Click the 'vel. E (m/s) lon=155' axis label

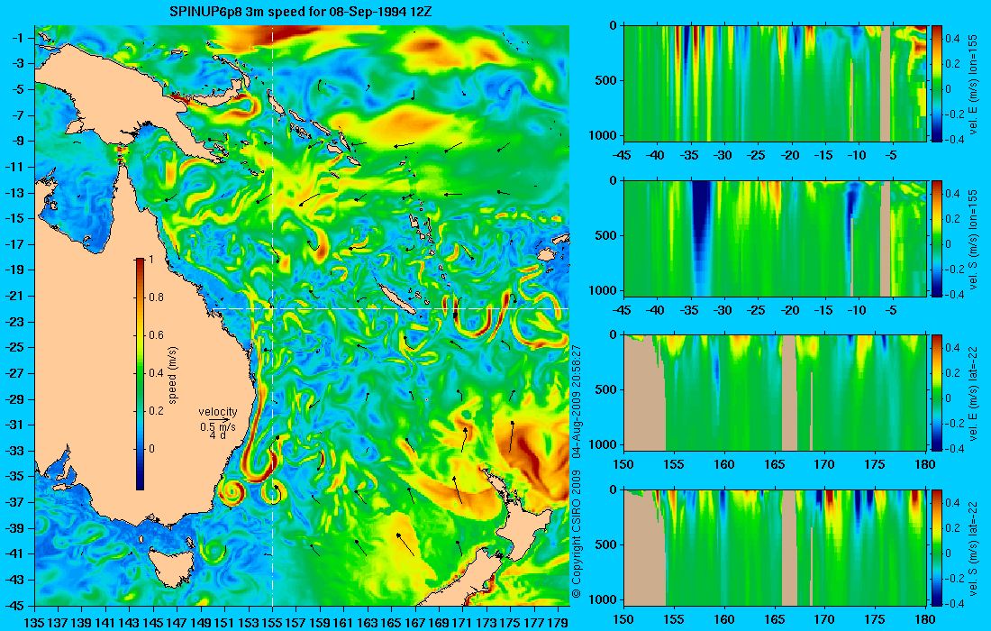974,84
